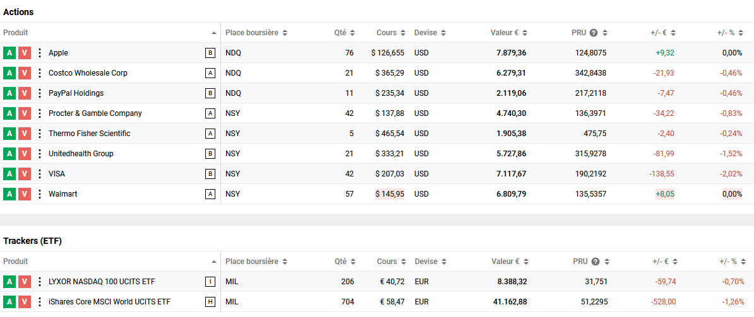This screenshot has width=754, height=317.
Task: Open three-dot menu for PayPal Holdings
Action: click(x=39, y=93)
